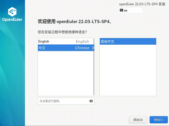Select 中文 in the language list
This screenshot has height=126, width=169.
point(66,48)
